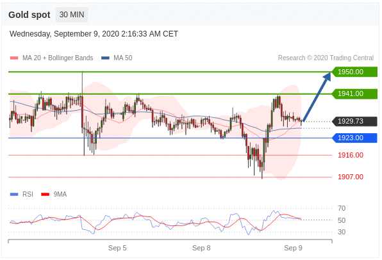Click the 1907.00 red support label
The height and width of the screenshot is (260, 382).
[351, 177]
